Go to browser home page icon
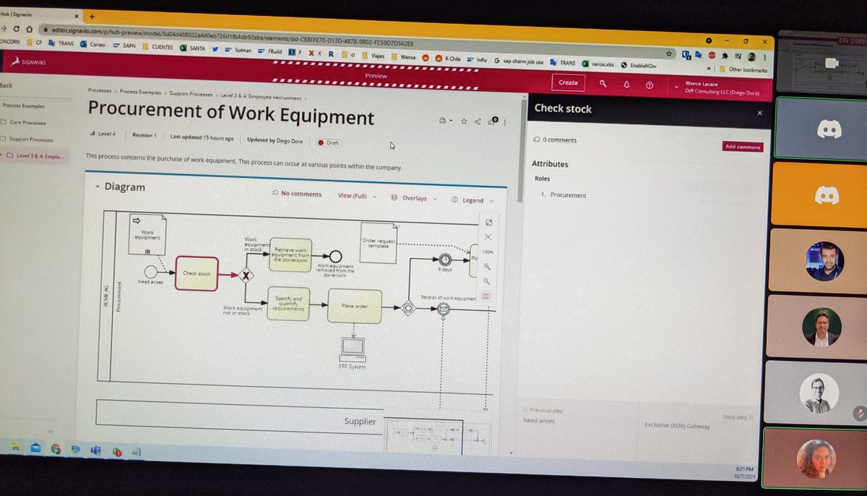Image resolution: width=867 pixels, height=496 pixels. tap(28, 28)
